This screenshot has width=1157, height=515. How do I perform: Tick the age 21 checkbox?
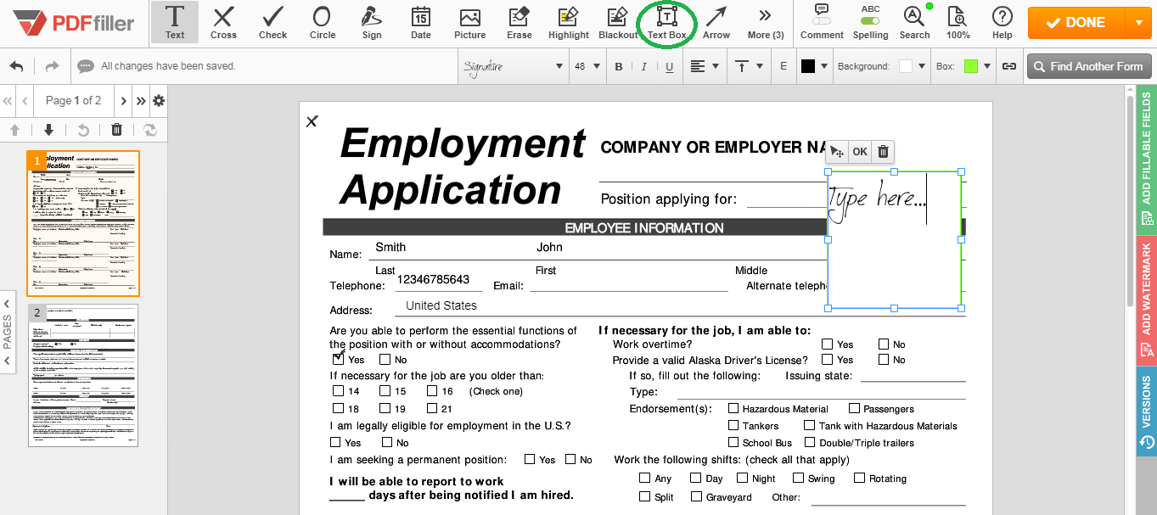pos(432,408)
